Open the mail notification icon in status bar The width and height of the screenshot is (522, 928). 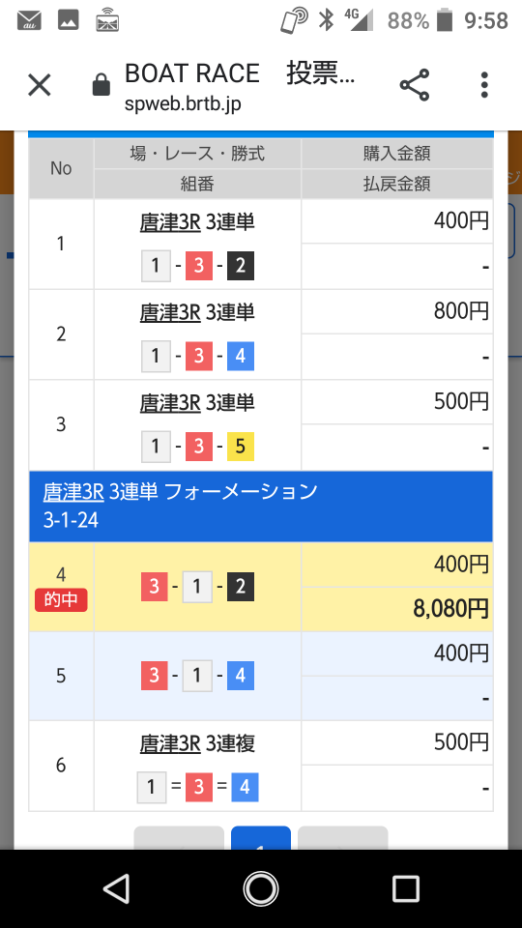[x=29, y=21]
